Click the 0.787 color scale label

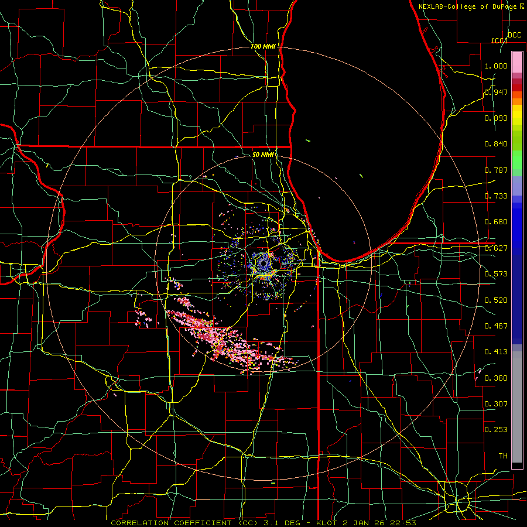click(x=496, y=170)
